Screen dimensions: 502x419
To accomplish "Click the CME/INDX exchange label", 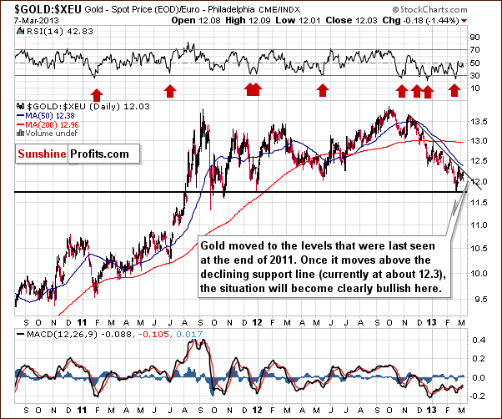I will 279,10.
